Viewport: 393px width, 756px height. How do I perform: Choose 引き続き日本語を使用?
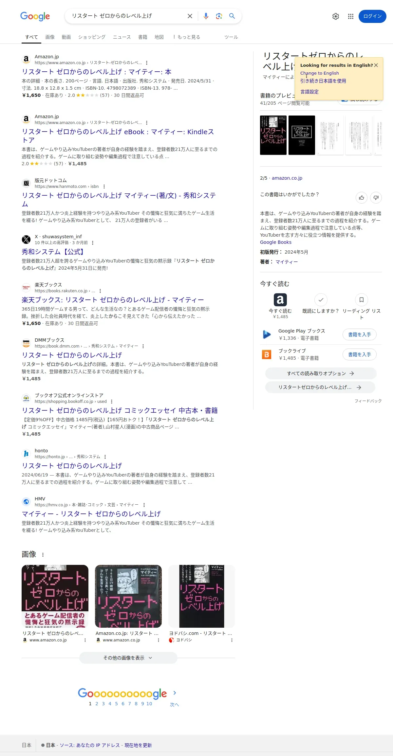click(323, 81)
